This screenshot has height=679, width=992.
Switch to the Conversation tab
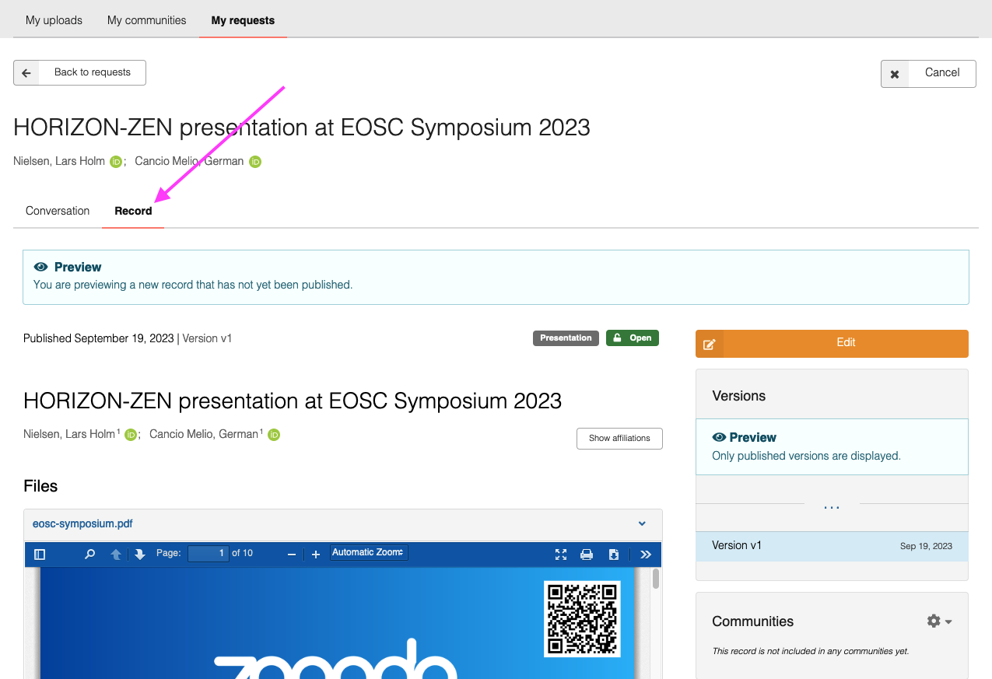click(58, 211)
